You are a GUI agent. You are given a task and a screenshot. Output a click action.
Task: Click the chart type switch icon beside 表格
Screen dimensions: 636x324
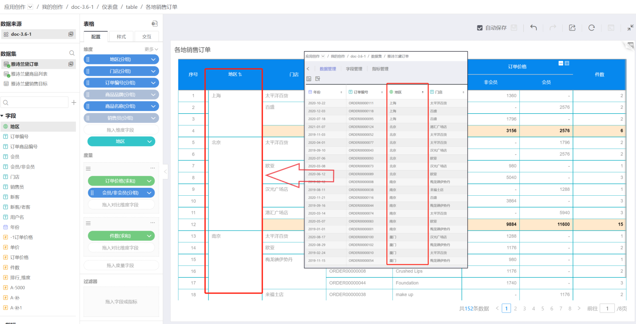[x=155, y=24]
